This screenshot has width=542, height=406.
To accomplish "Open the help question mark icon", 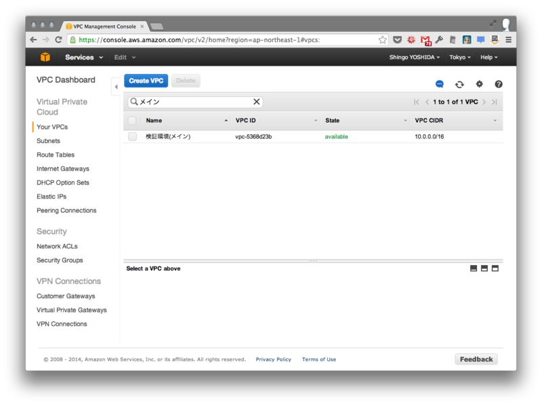I will 499,84.
